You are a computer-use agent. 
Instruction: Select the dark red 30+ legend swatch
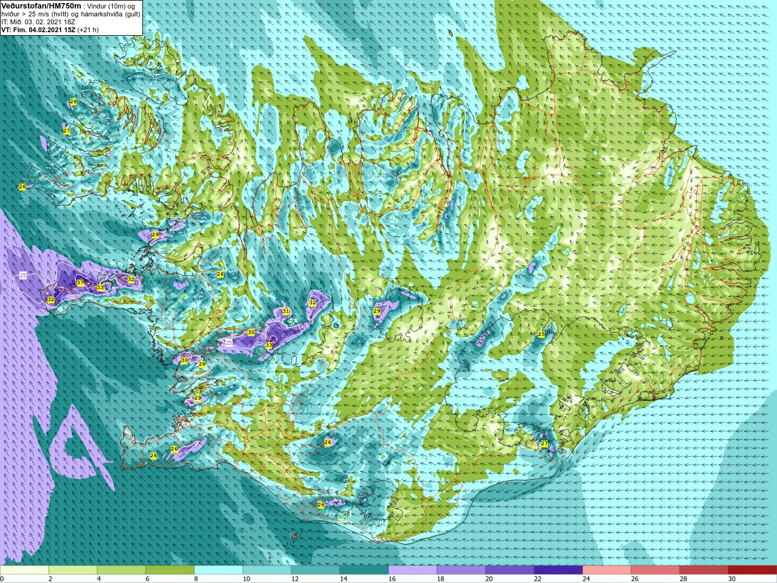pyautogui.click(x=753, y=570)
